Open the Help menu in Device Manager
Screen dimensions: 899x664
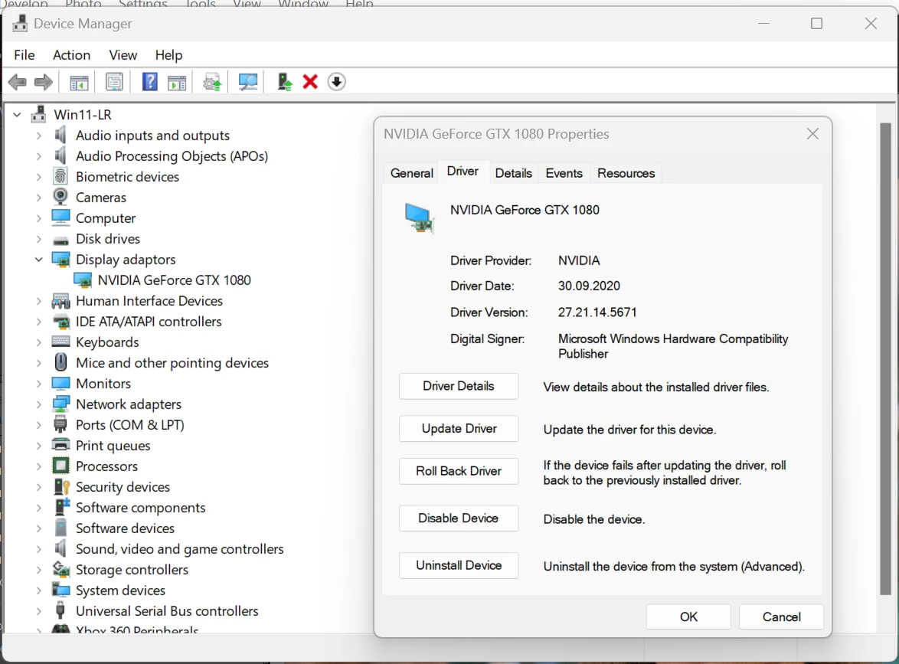pyautogui.click(x=168, y=55)
